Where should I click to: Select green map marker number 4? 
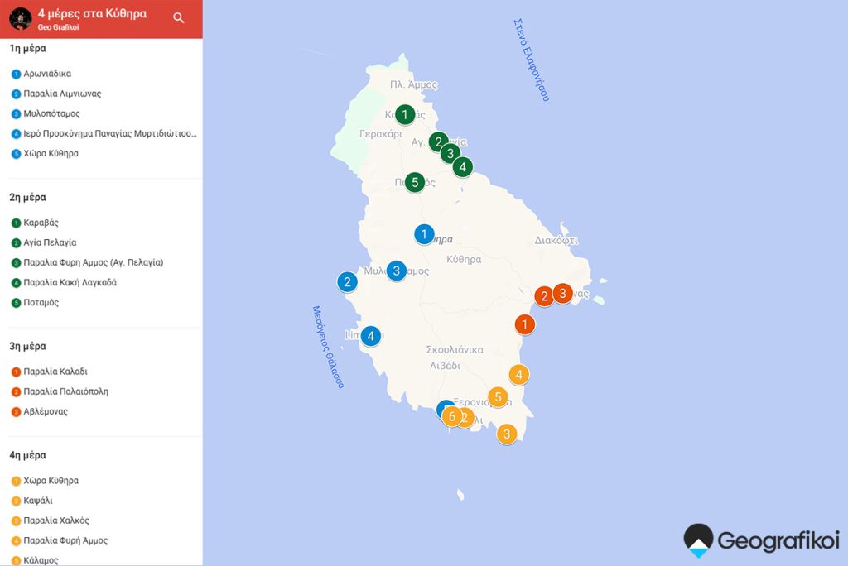(462, 167)
